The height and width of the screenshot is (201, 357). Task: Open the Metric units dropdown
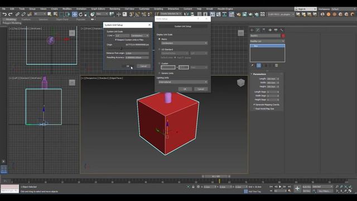[x=184, y=43]
